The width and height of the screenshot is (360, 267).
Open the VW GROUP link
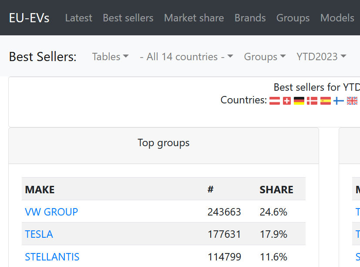pyautogui.click(x=51, y=212)
